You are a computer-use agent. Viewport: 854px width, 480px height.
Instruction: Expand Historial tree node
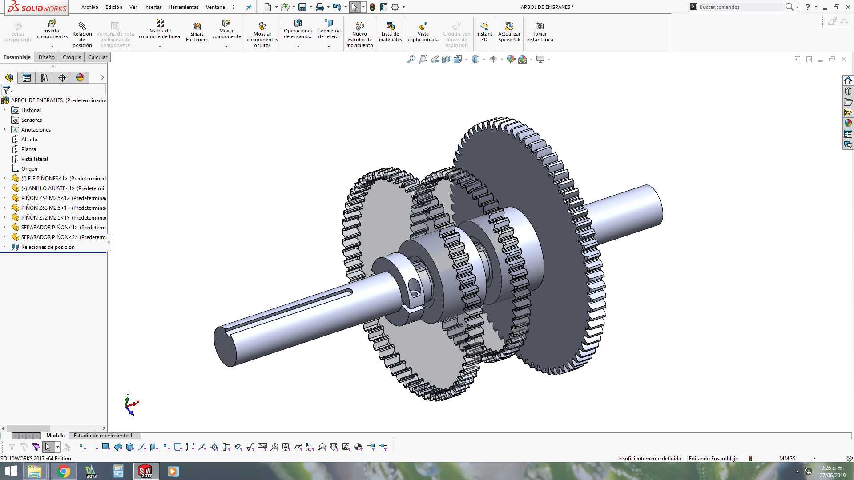click(4, 110)
